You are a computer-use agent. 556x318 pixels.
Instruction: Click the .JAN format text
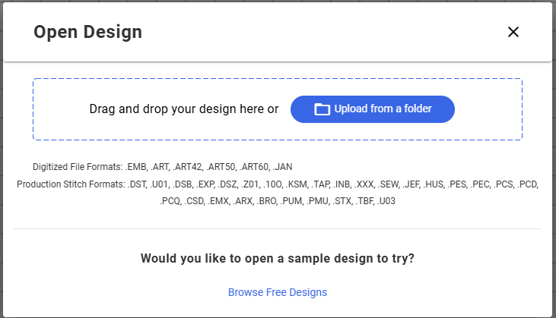pyautogui.click(x=283, y=167)
